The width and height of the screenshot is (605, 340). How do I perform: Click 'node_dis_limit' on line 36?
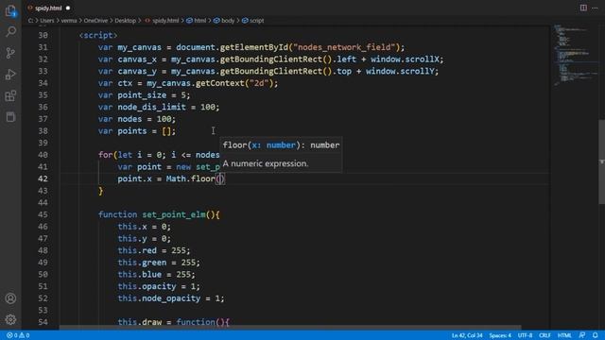151,107
